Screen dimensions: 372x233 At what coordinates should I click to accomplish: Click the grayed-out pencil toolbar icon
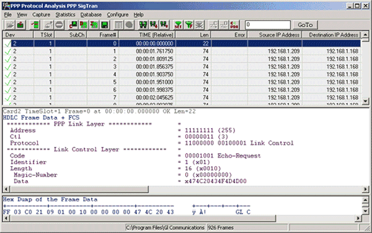pyautogui.click(x=48, y=25)
